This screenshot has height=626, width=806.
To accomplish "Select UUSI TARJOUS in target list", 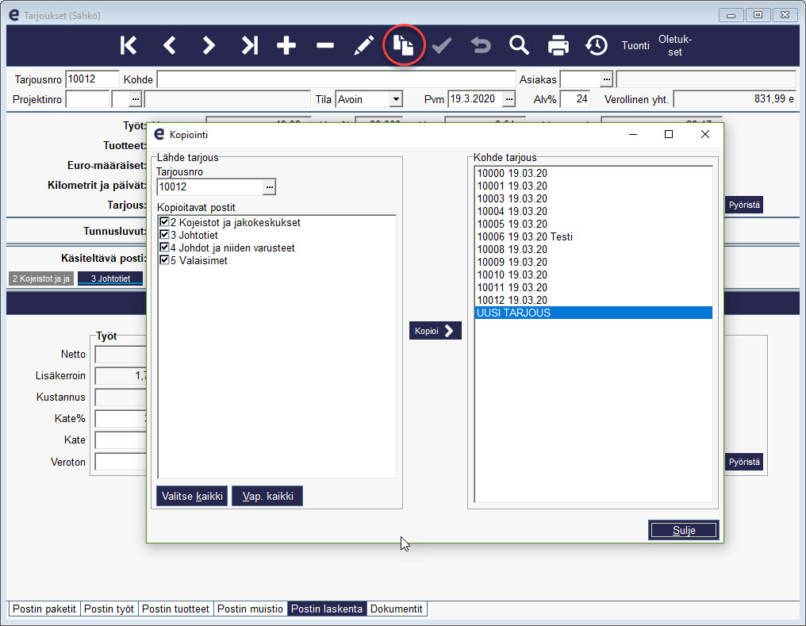I will click(x=593, y=313).
